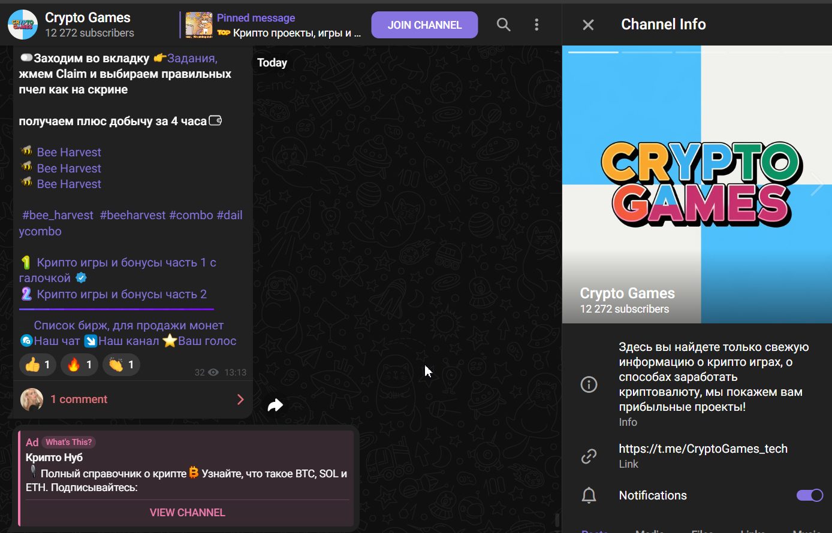Click the 13:13 post timestamp
Image resolution: width=832 pixels, height=533 pixels.
(235, 373)
